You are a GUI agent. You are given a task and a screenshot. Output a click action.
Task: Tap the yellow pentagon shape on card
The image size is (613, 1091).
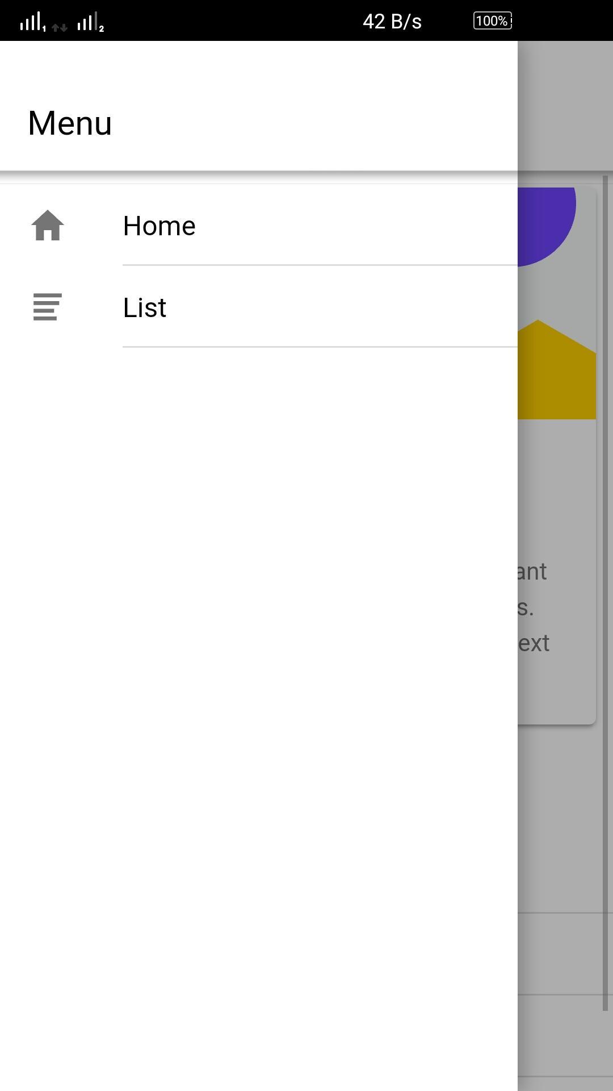pyautogui.click(x=557, y=369)
